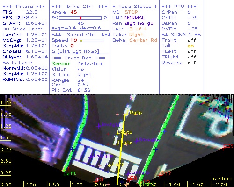Click the orange STOP mode value
The height and width of the screenshot is (187, 234).
131,12
